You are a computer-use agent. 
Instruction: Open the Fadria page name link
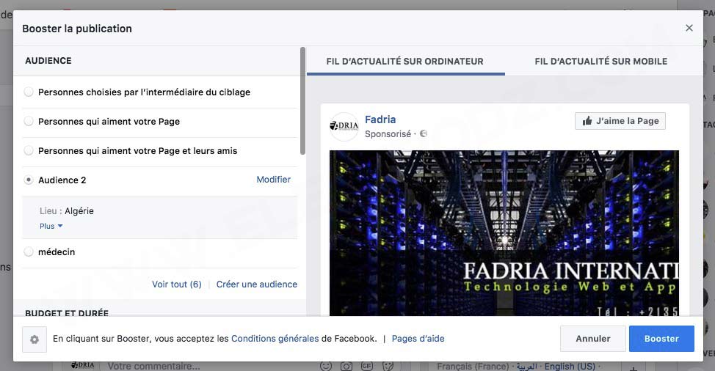pyautogui.click(x=380, y=120)
